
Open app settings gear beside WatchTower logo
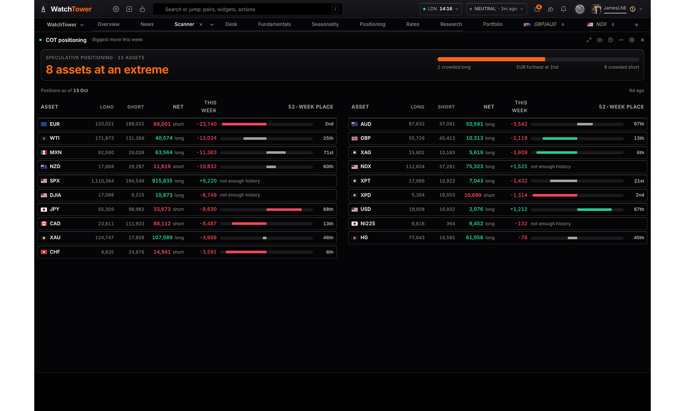(x=116, y=9)
